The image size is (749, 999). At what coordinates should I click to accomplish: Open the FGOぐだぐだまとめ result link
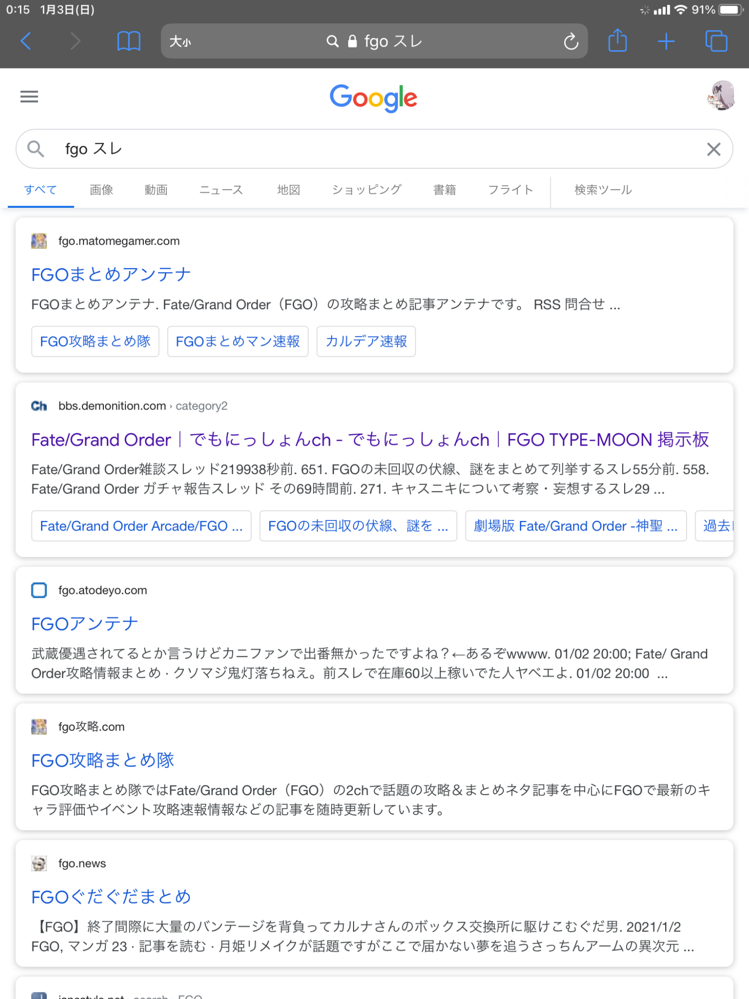(111, 897)
